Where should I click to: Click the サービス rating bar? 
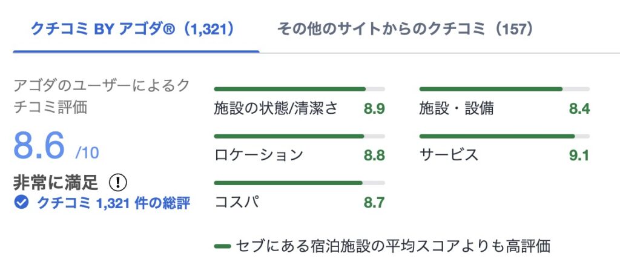(504, 136)
